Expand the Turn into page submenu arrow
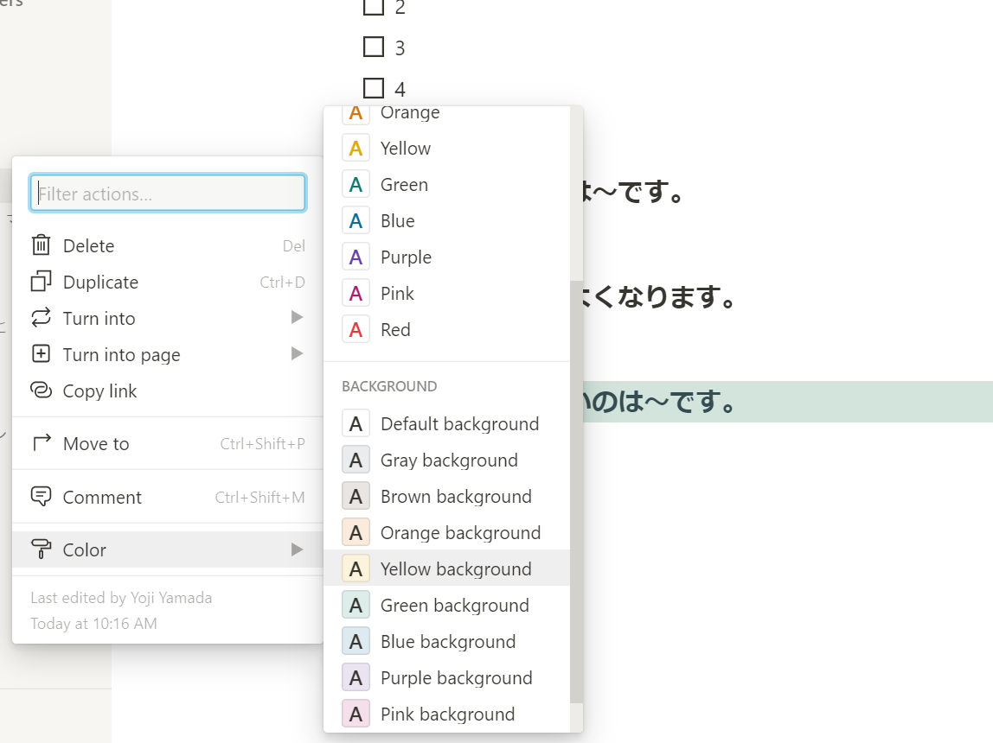 [x=297, y=353]
